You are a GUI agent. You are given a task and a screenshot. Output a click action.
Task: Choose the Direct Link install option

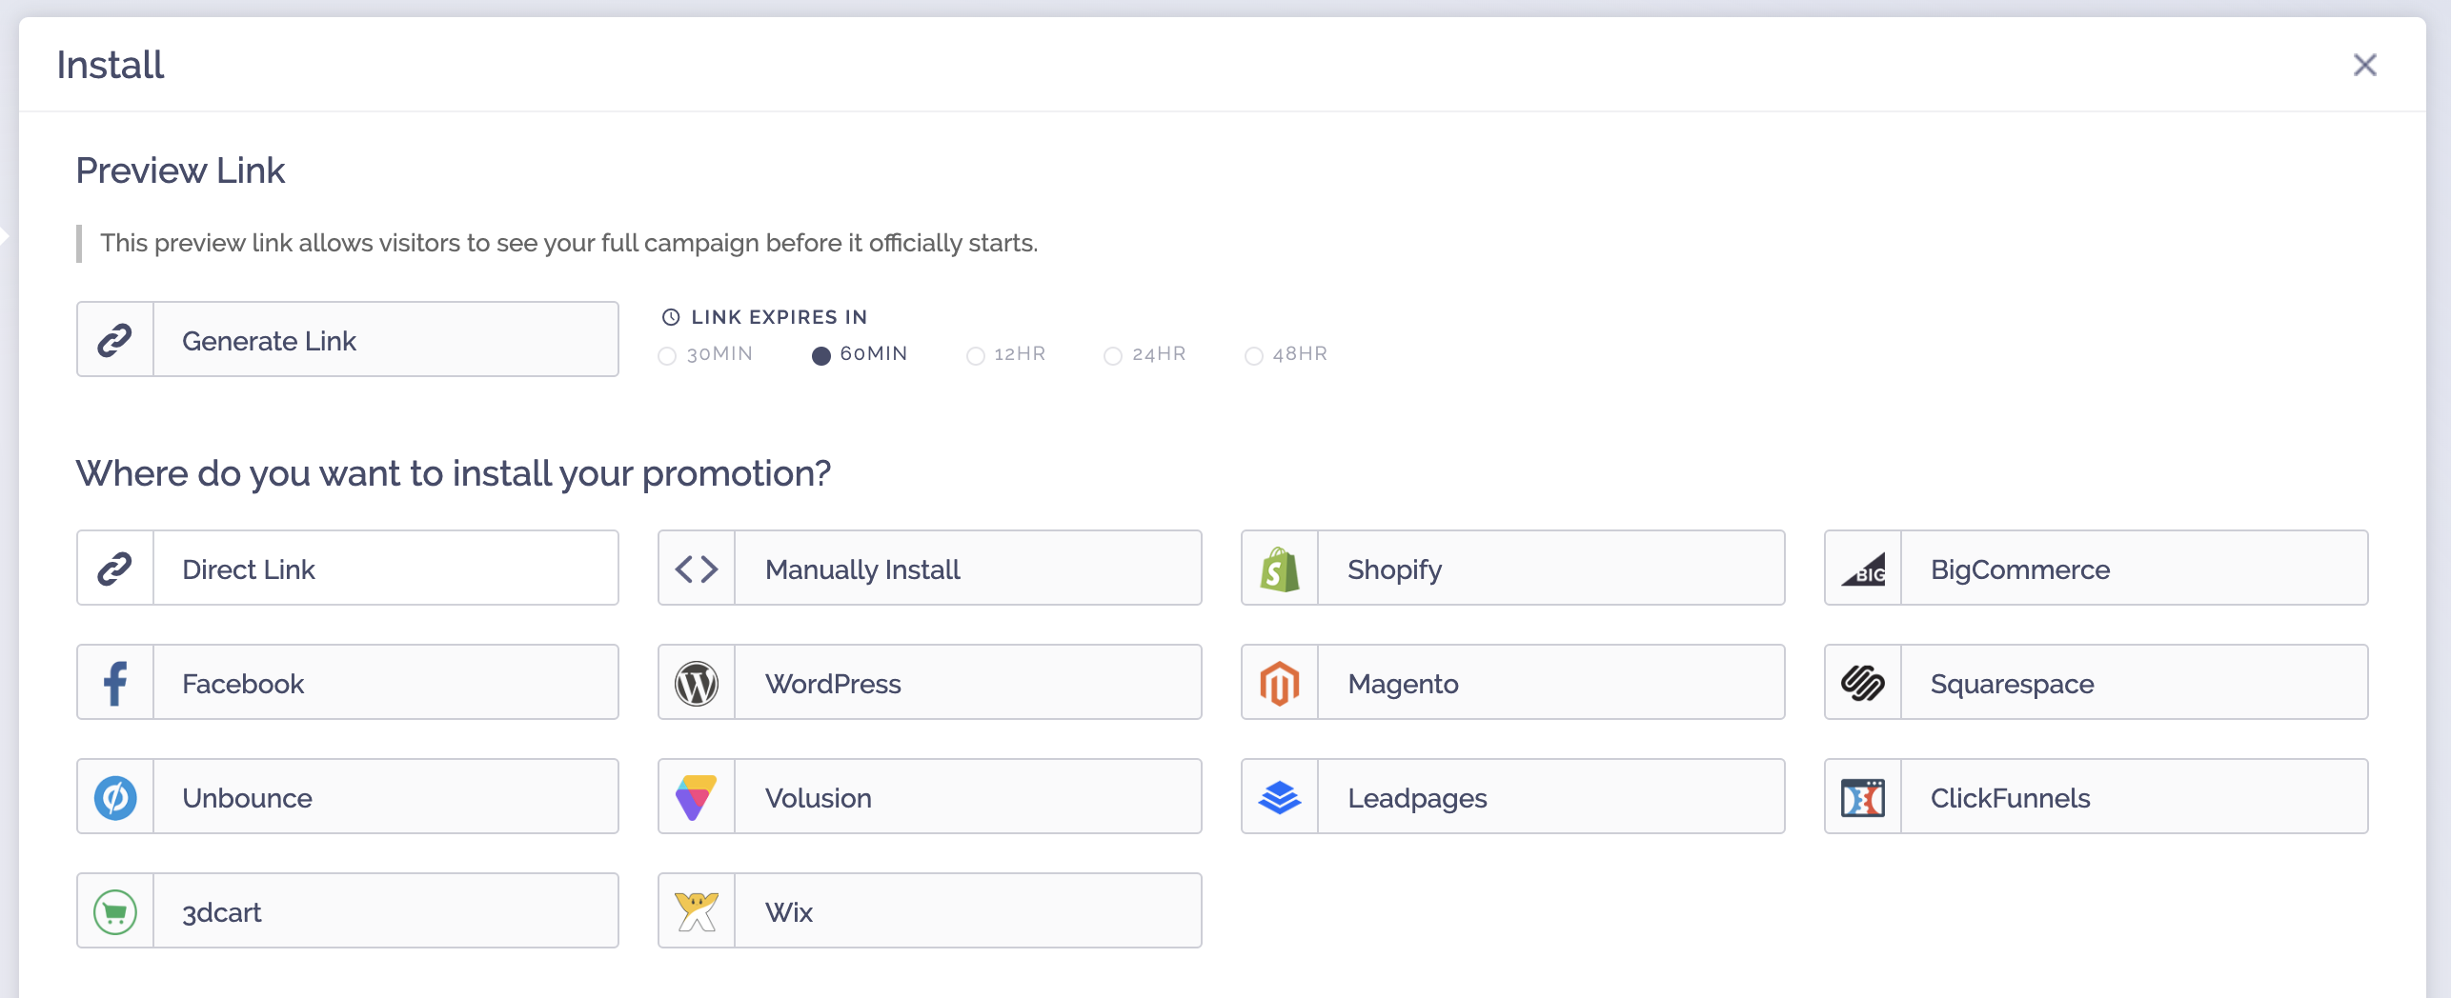pyautogui.click(x=348, y=569)
